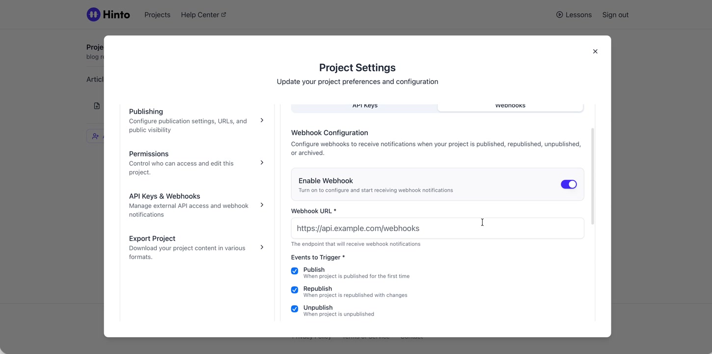Click the Hinto logo icon
Image resolution: width=712 pixels, height=354 pixels.
click(x=93, y=15)
